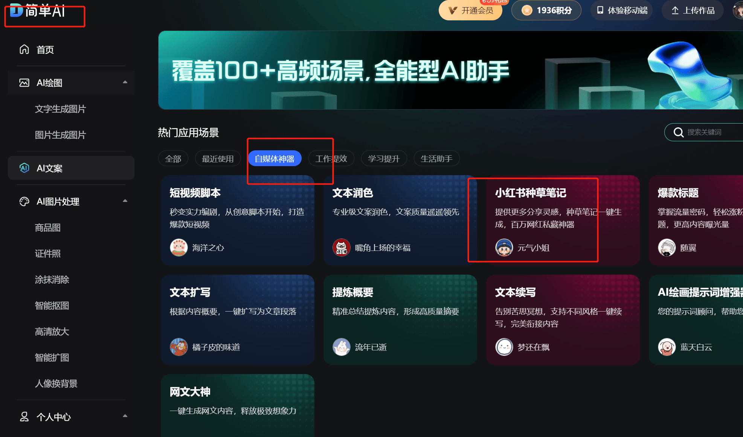The image size is (743, 437).
Task: Click the home icon next to 首页
Action: point(24,49)
